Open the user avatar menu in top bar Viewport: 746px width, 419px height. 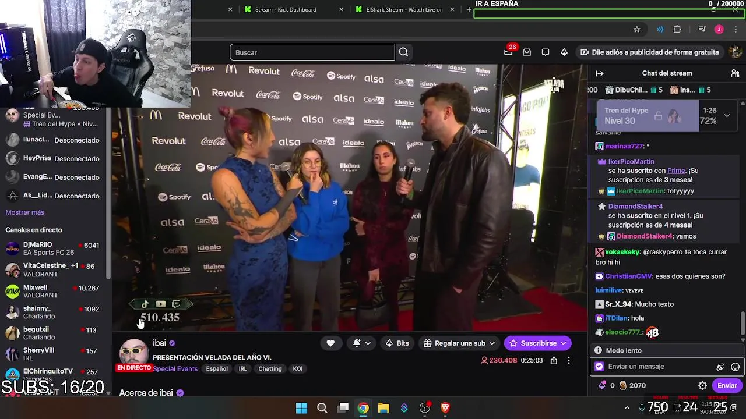tap(736, 52)
